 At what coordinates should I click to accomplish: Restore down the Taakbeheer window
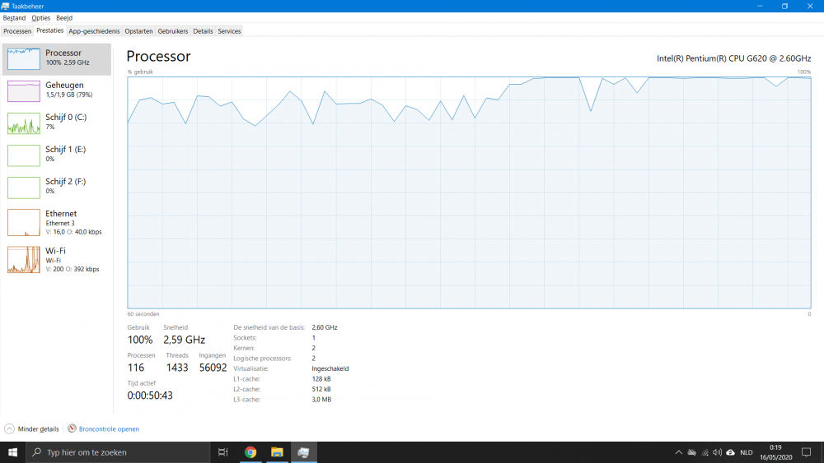click(x=784, y=7)
